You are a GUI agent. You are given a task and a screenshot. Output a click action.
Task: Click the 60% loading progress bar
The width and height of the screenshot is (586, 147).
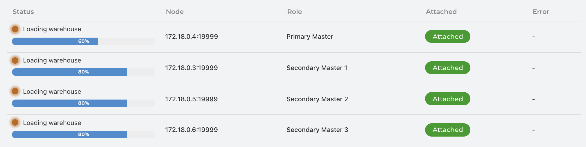(84, 41)
